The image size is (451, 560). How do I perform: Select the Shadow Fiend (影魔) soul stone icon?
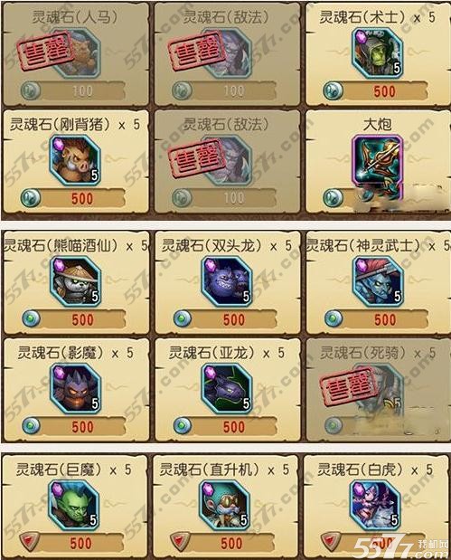[x=76, y=389]
